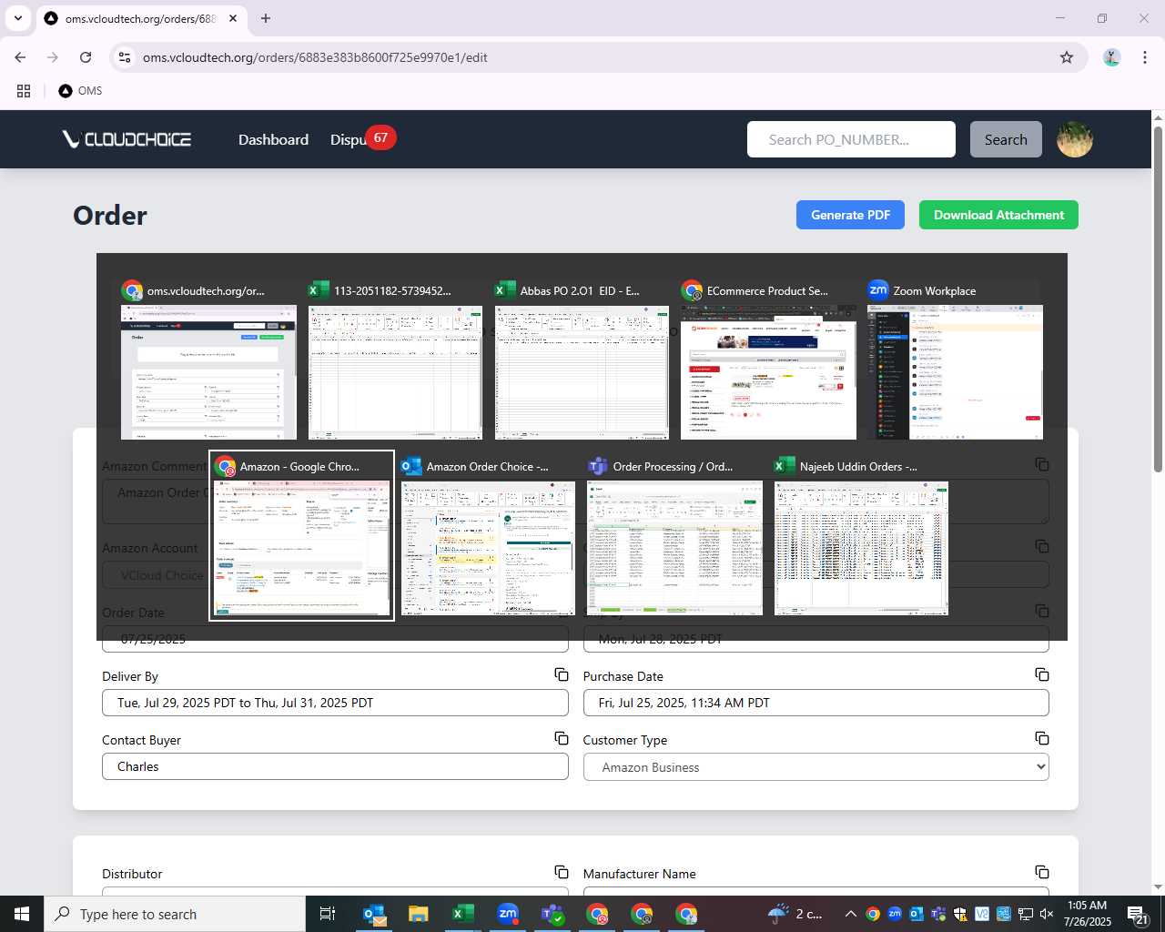Switch to the Zoom Workplace window thumbnail
The width and height of the screenshot is (1165, 932).
tap(955, 360)
